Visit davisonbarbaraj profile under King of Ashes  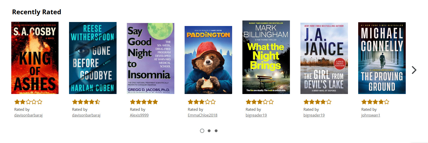[28, 115]
